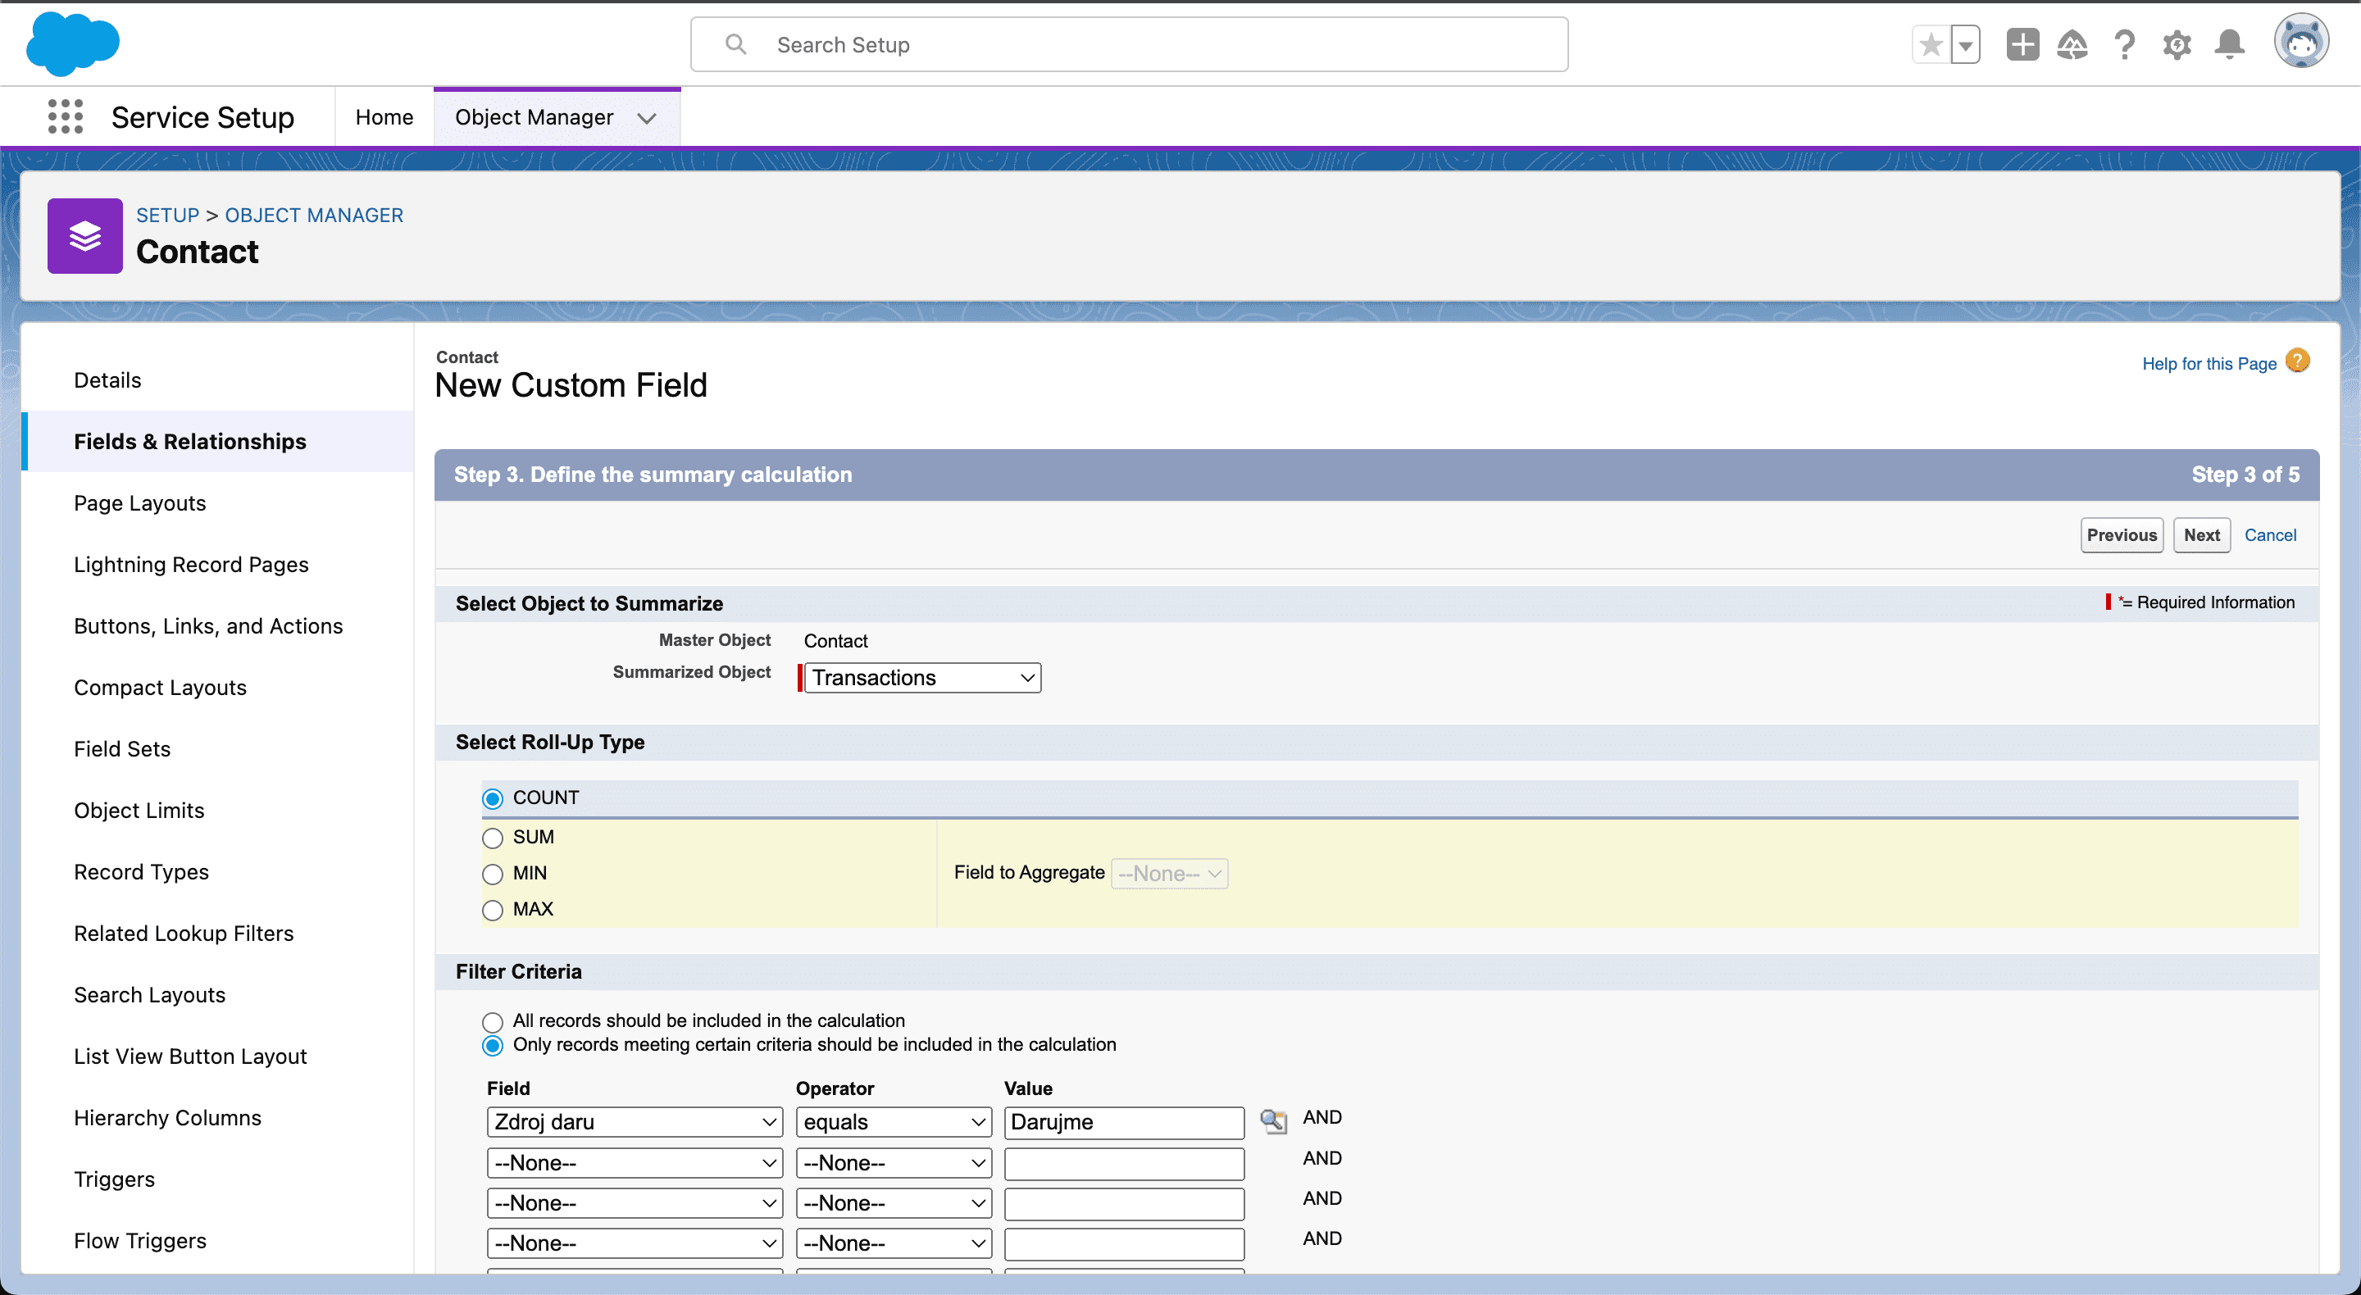Click the favorites star icon

(x=1931, y=44)
